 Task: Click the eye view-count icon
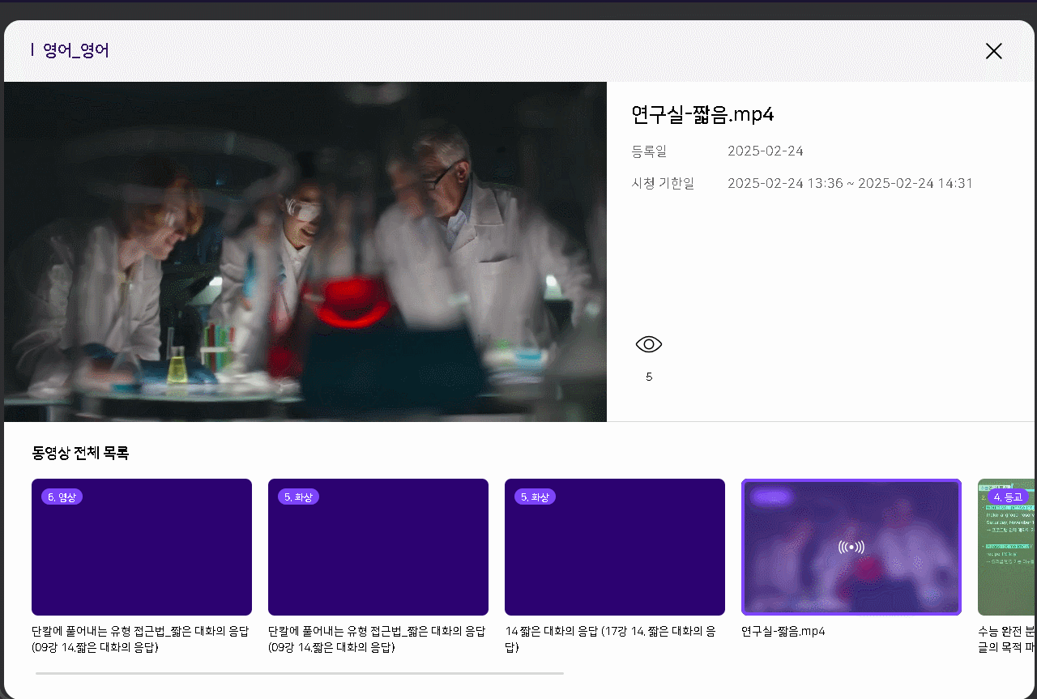649,345
